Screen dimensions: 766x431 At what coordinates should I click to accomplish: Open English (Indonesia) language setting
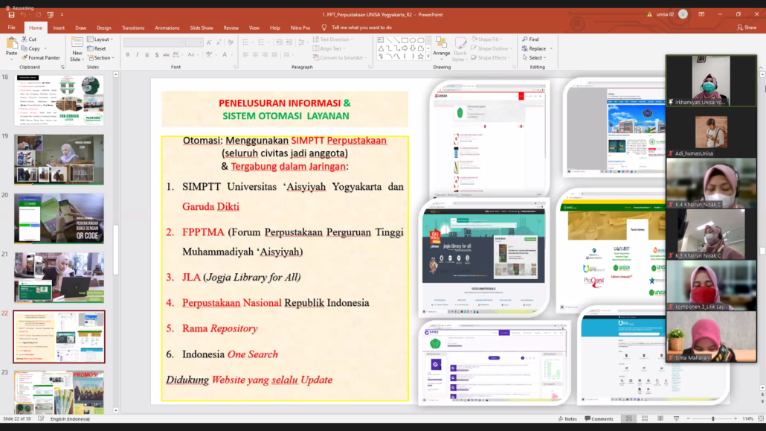71,419
